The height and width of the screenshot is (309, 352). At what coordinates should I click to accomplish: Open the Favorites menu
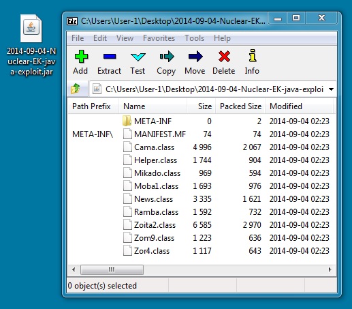[x=159, y=38]
